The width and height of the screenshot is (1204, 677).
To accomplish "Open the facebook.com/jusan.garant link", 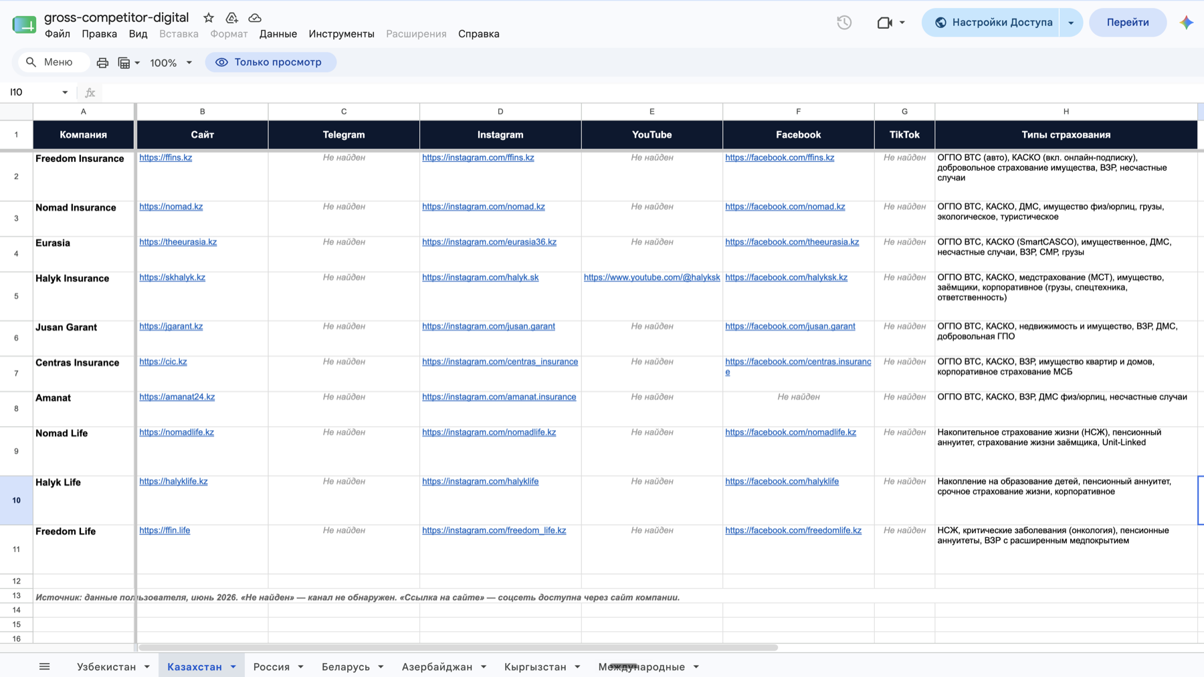I will pos(791,326).
